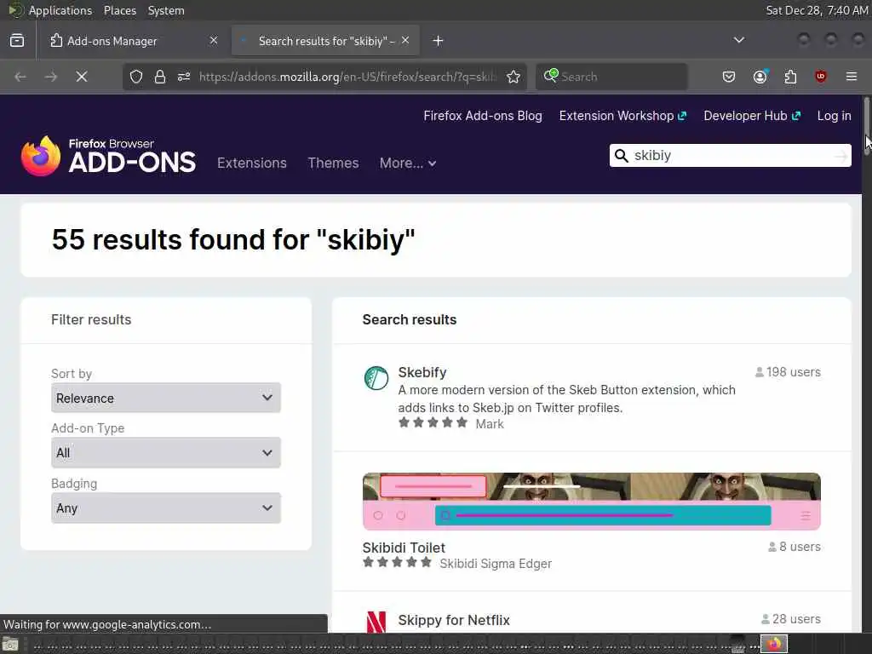872x654 pixels.
Task: Close the Search results for "skibiy" tab
Action: [x=405, y=41]
